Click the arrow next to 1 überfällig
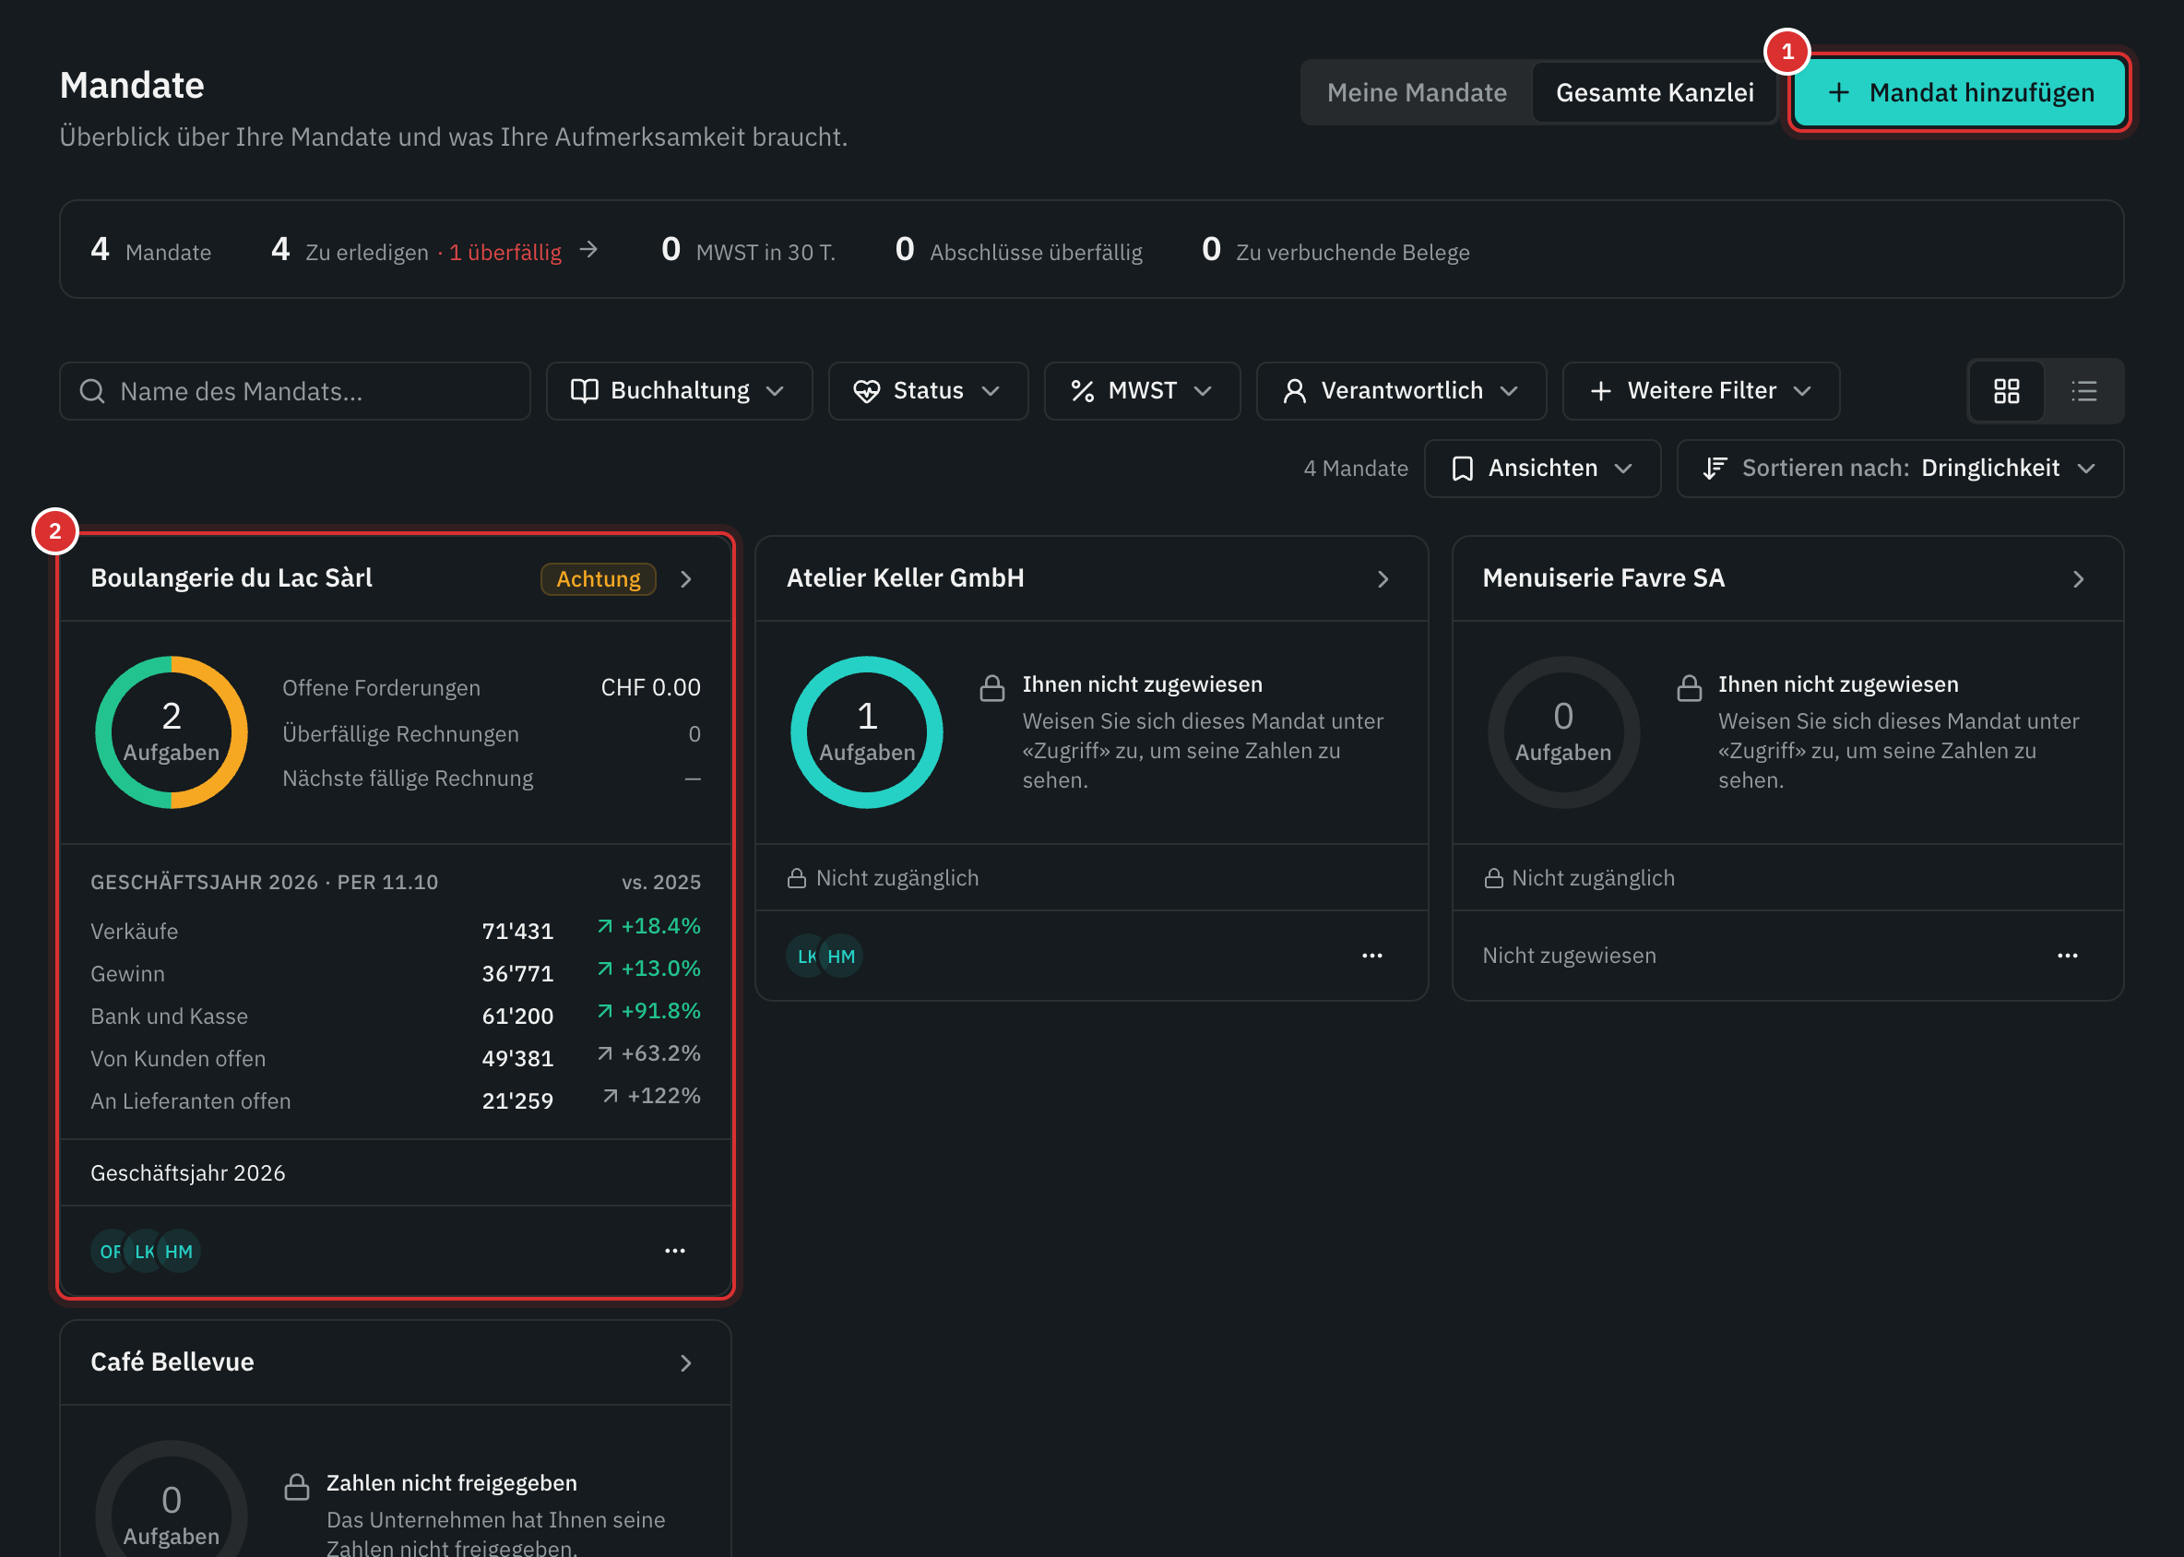This screenshot has width=2184, height=1557. tap(588, 250)
